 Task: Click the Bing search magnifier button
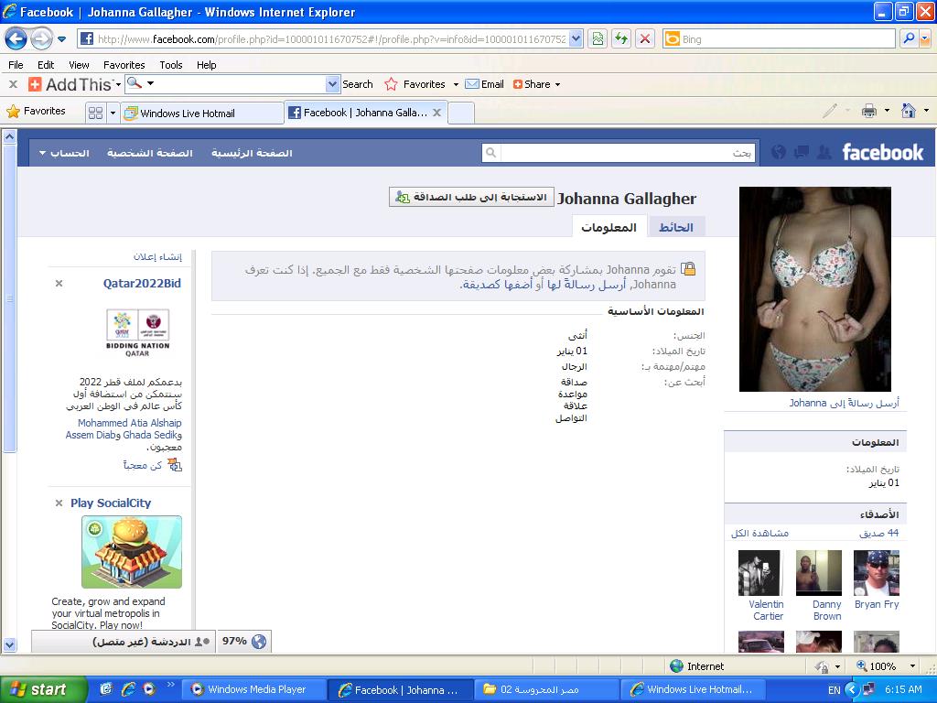(909, 39)
